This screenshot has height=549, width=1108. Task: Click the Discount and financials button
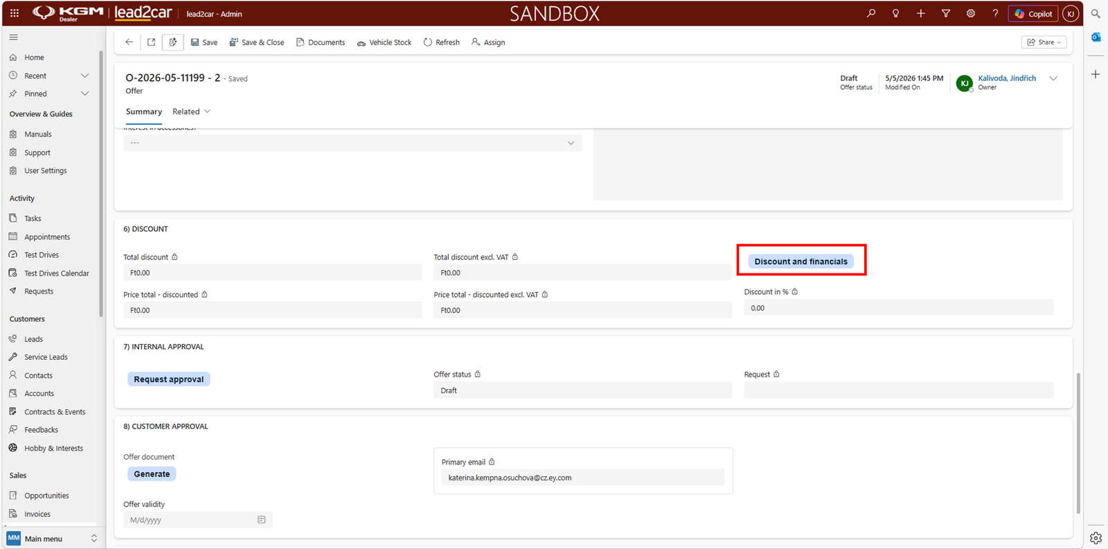click(x=801, y=261)
